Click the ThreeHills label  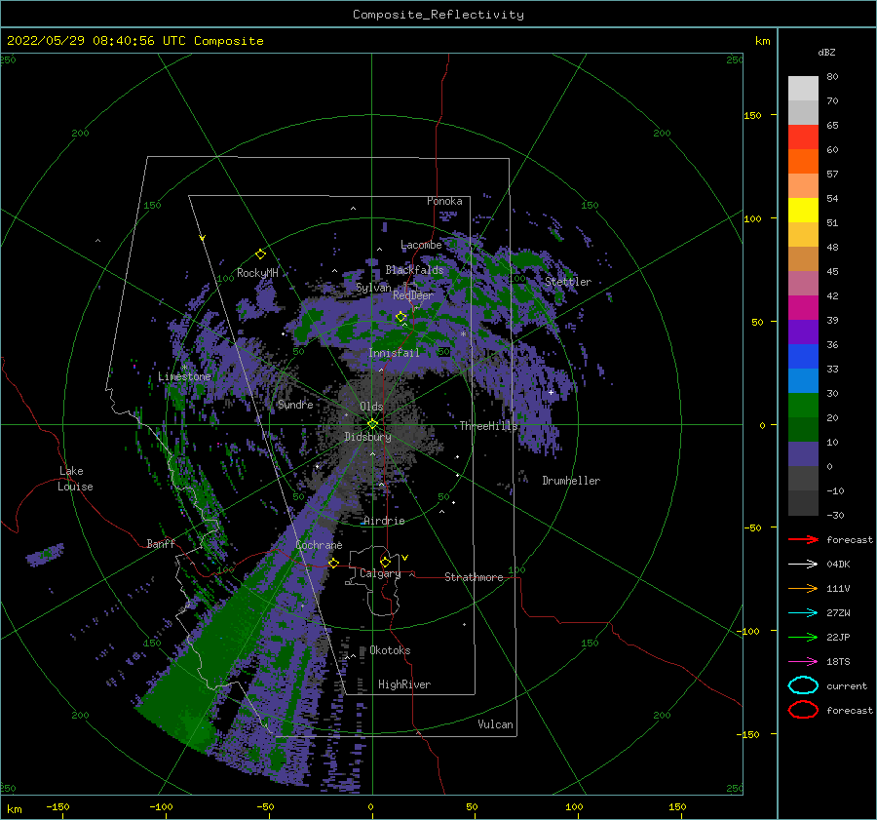pyautogui.click(x=488, y=426)
